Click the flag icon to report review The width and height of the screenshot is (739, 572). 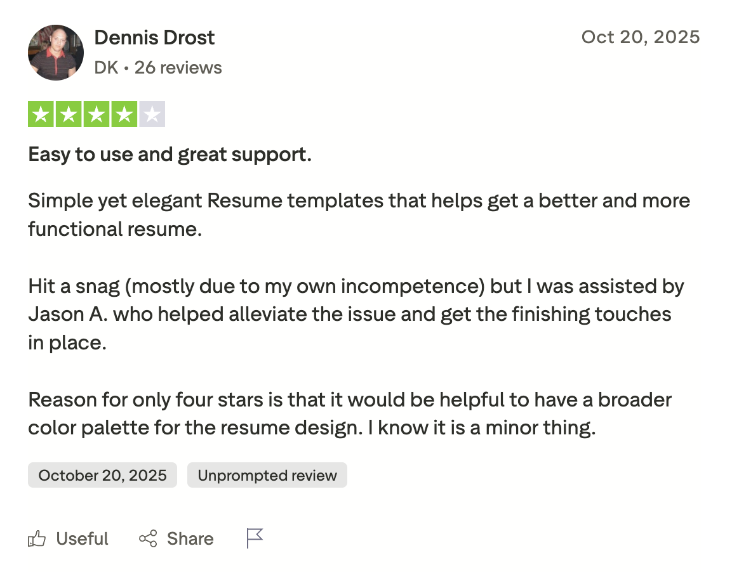tap(253, 538)
